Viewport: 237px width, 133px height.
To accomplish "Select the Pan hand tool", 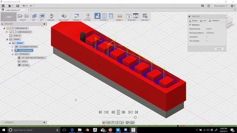I will click(x=113, y=122).
